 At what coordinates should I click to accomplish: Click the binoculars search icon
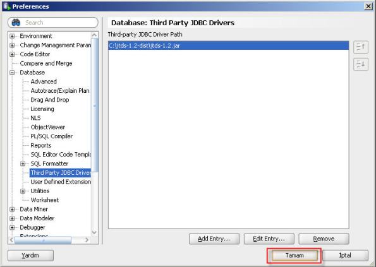16,23
